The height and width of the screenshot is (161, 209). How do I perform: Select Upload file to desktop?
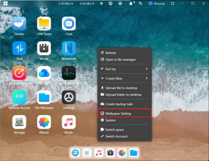pos(125,88)
